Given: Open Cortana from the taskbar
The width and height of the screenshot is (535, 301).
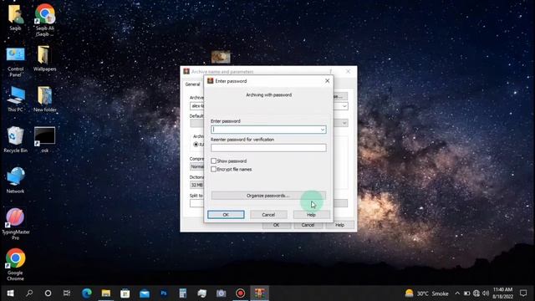Looking at the screenshot, I should (48, 293).
